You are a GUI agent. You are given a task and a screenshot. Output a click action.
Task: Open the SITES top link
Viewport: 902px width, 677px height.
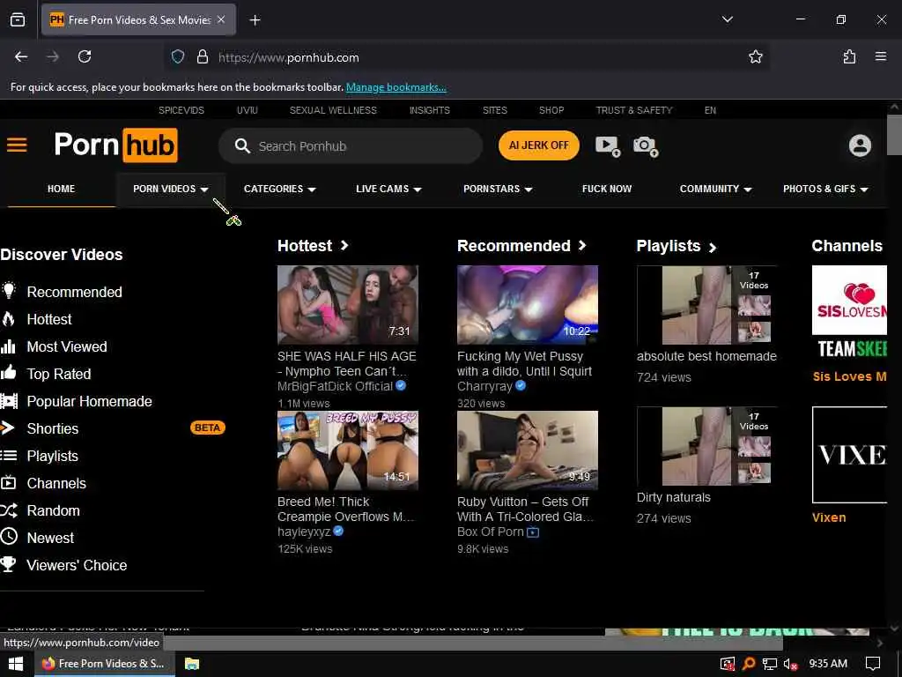pos(495,110)
